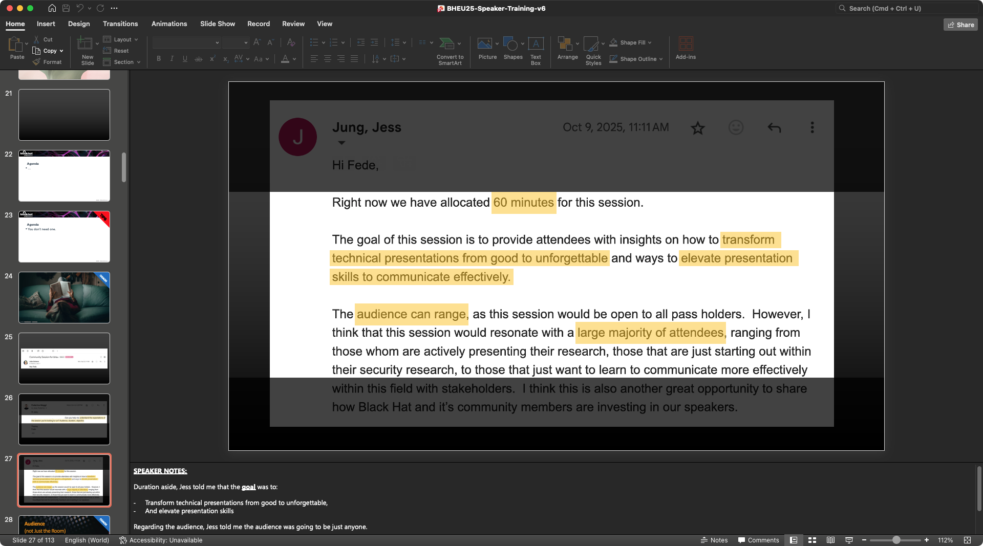Insert a Picture from the ribbon

click(484, 44)
